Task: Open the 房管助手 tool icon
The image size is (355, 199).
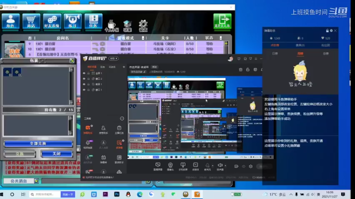Action: (x=103, y=130)
